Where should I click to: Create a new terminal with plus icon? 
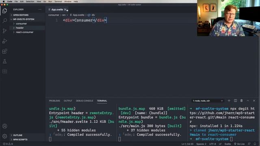coord(229,101)
